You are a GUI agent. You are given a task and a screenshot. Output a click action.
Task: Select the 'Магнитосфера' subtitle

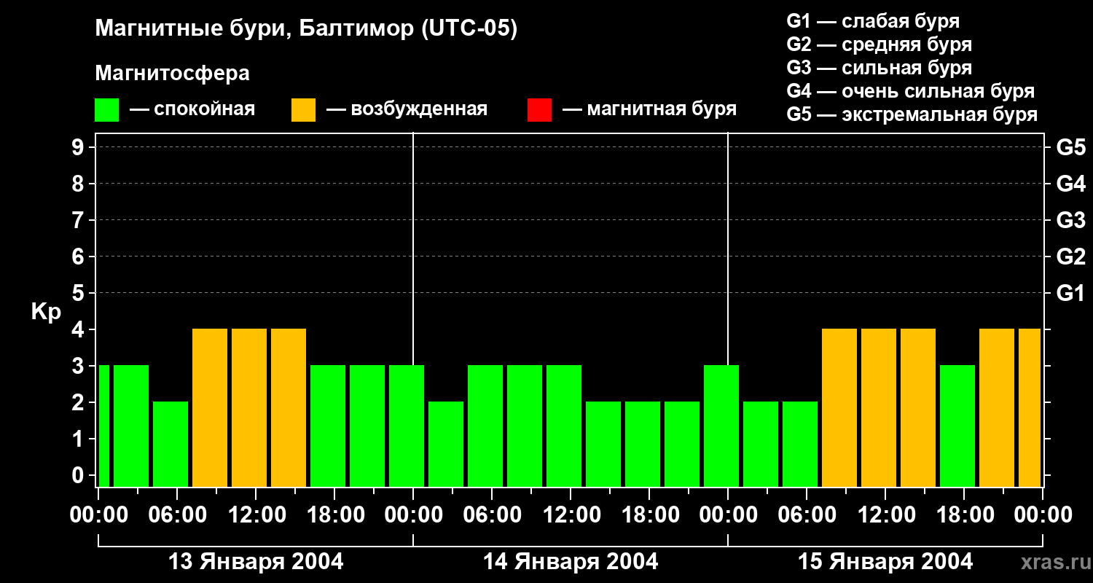point(172,73)
